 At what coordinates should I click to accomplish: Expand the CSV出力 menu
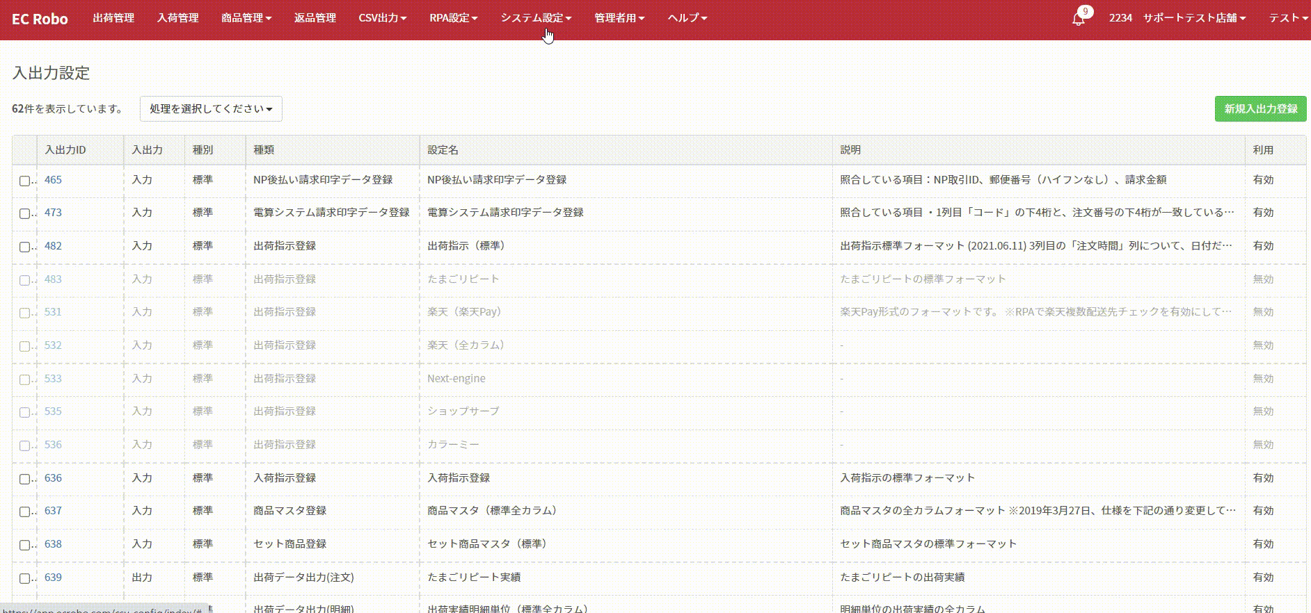point(383,18)
